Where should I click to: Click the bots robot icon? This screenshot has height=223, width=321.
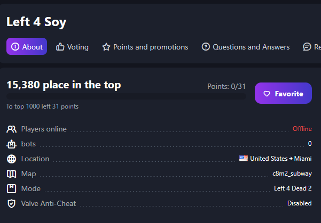pyautogui.click(x=11, y=144)
